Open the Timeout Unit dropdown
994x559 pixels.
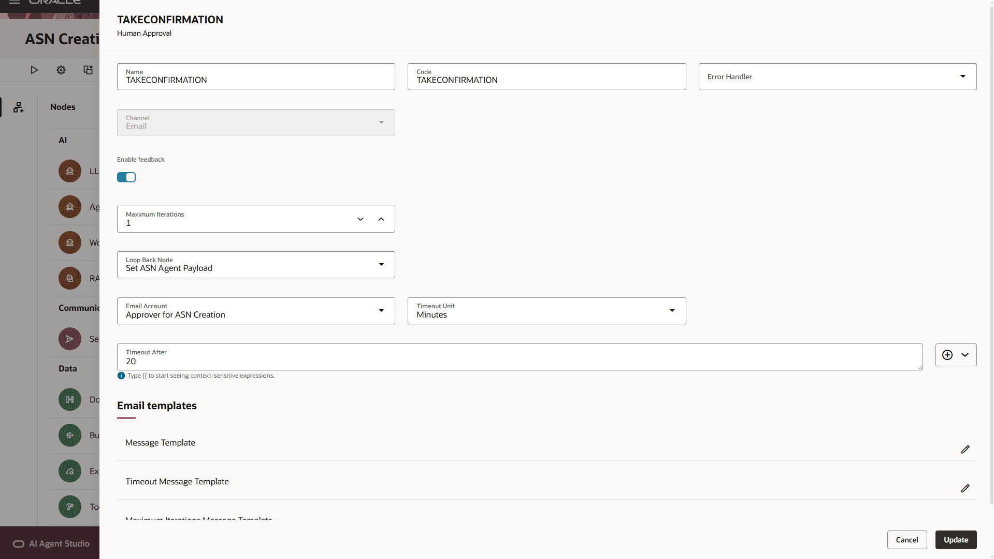pos(672,310)
